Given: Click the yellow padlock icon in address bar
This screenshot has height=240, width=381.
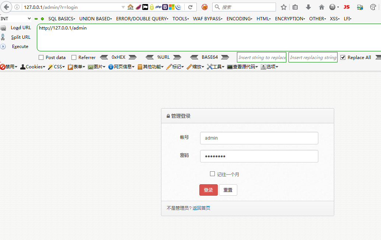Looking at the screenshot, I should pos(151,7).
